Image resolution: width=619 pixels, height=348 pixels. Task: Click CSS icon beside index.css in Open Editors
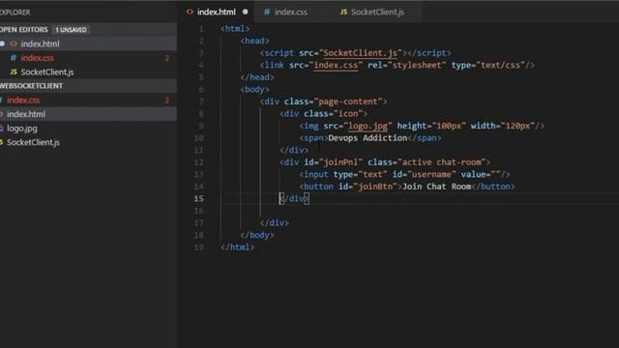coord(14,58)
